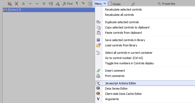The image size is (195, 103).
Task: Choose Toggle line numbers in Controls display
Action: [x=129, y=63]
